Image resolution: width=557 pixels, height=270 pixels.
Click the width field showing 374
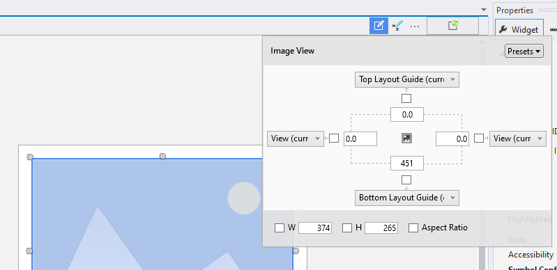315,228
